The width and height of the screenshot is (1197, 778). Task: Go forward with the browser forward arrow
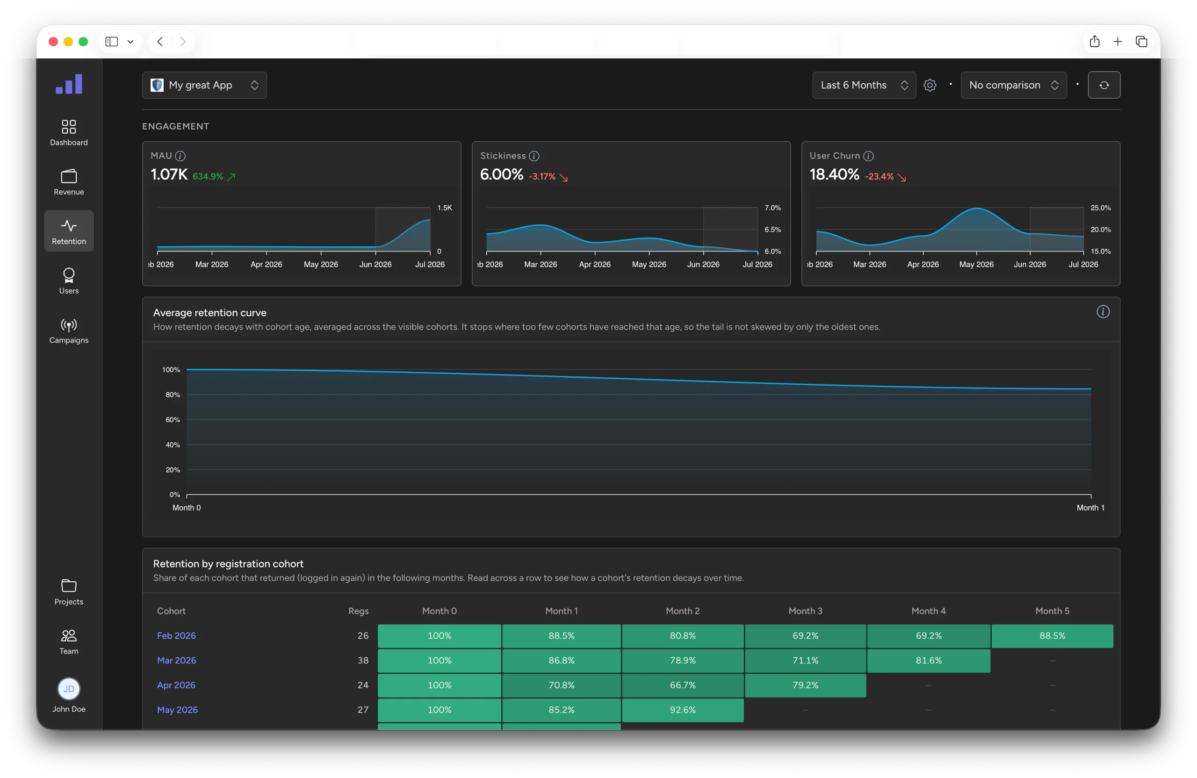tap(183, 42)
